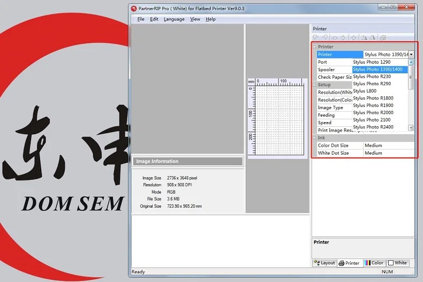Click the printer list scrollbar thumb
This screenshot has height=282, width=423.
[x=411, y=78]
